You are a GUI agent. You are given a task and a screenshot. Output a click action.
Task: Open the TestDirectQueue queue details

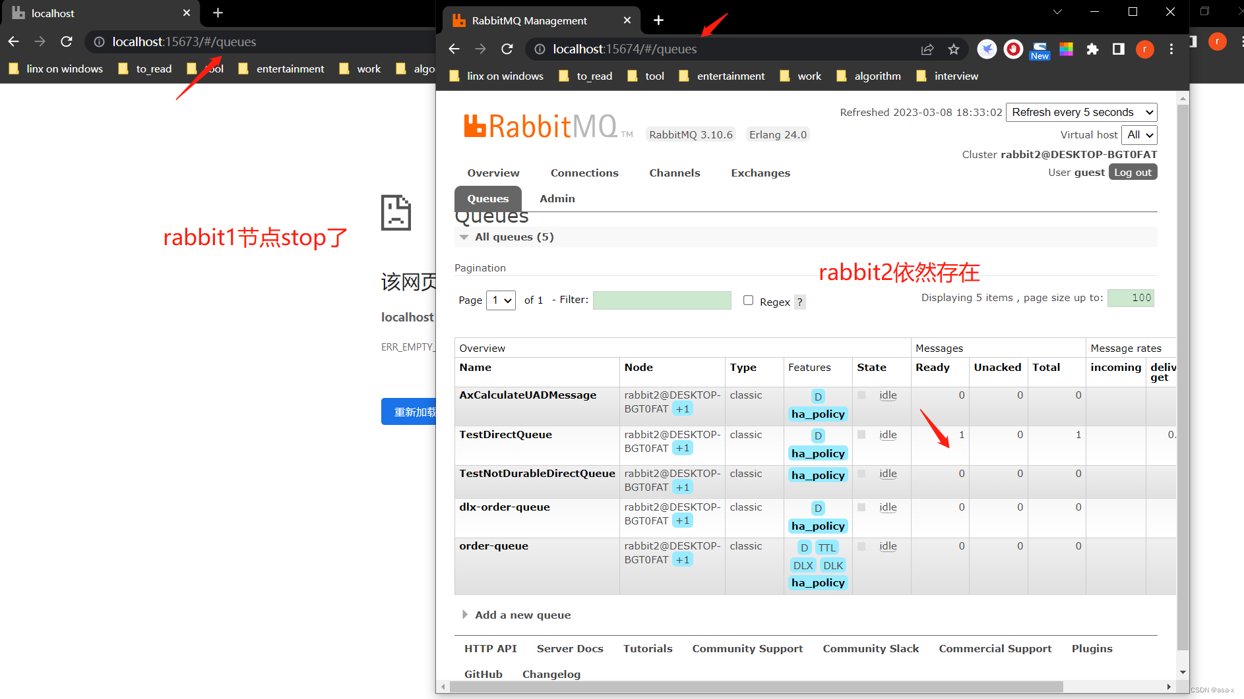pyautogui.click(x=506, y=435)
